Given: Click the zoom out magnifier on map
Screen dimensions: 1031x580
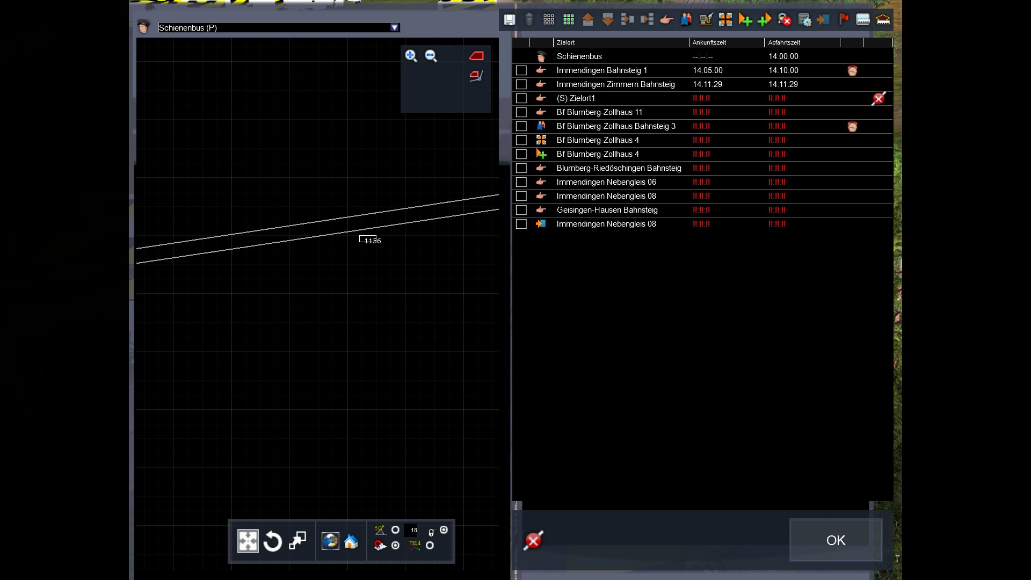Looking at the screenshot, I should (x=431, y=56).
